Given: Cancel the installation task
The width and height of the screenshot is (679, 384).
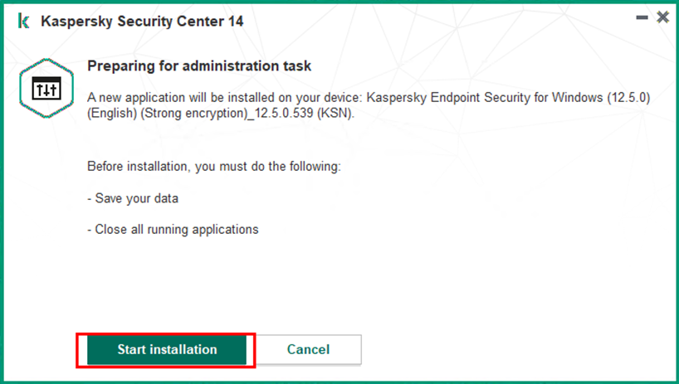Looking at the screenshot, I should click(x=308, y=349).
